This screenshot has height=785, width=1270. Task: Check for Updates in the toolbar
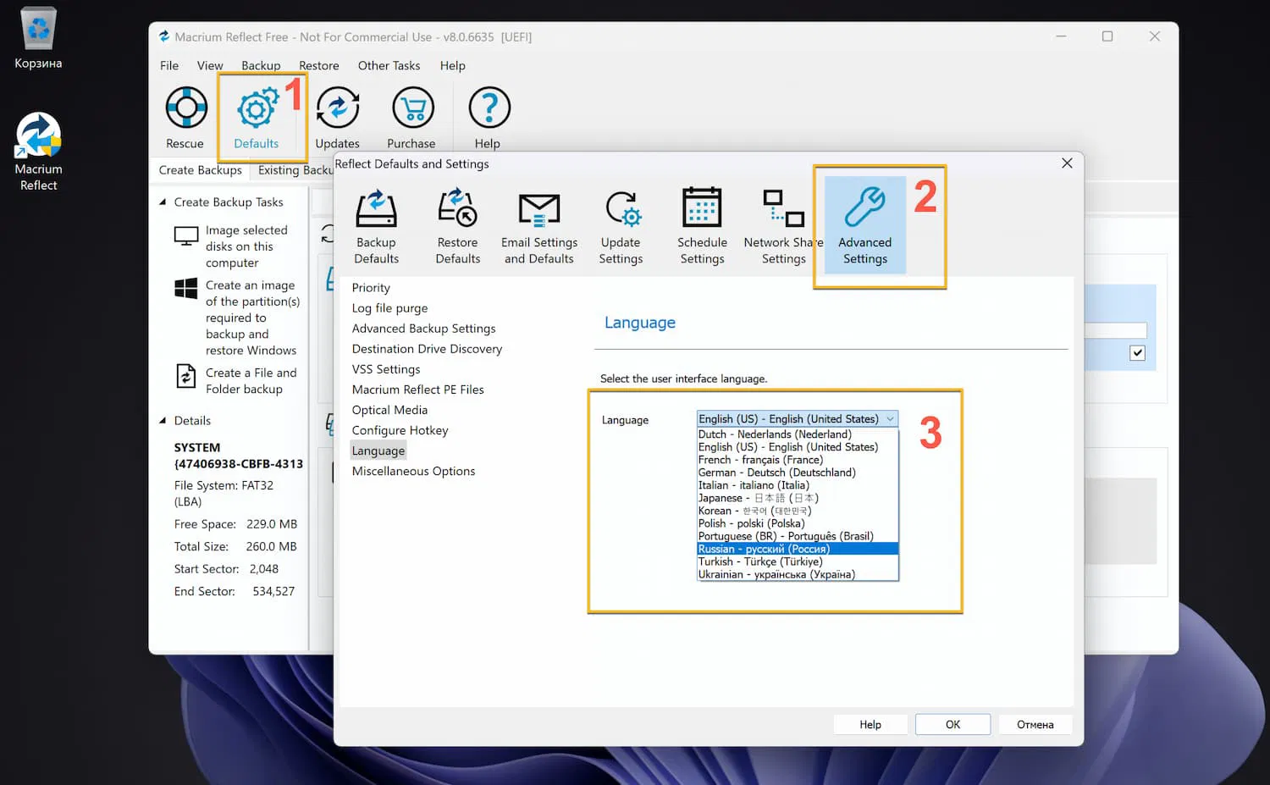[337, 118]
